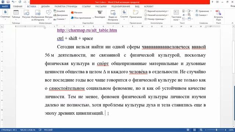Click Изображения из Интернета (online pictures)
This screenshot has height=132, width=235.
(37, 15)
